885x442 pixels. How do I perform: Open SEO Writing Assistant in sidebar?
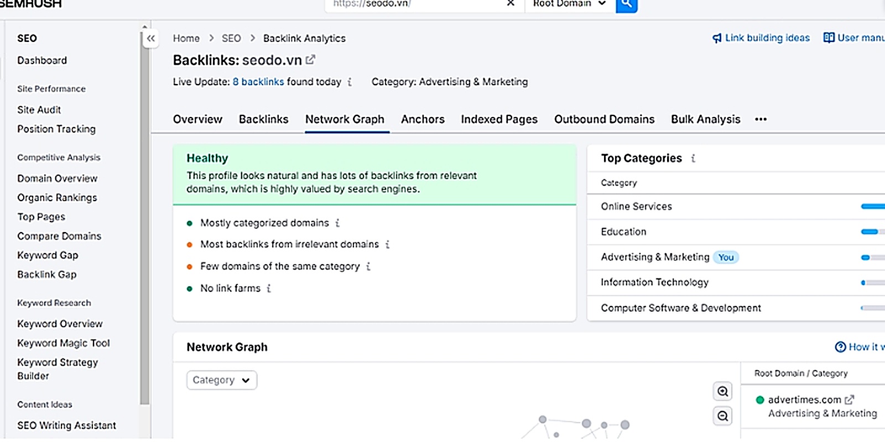pos(66,425)
